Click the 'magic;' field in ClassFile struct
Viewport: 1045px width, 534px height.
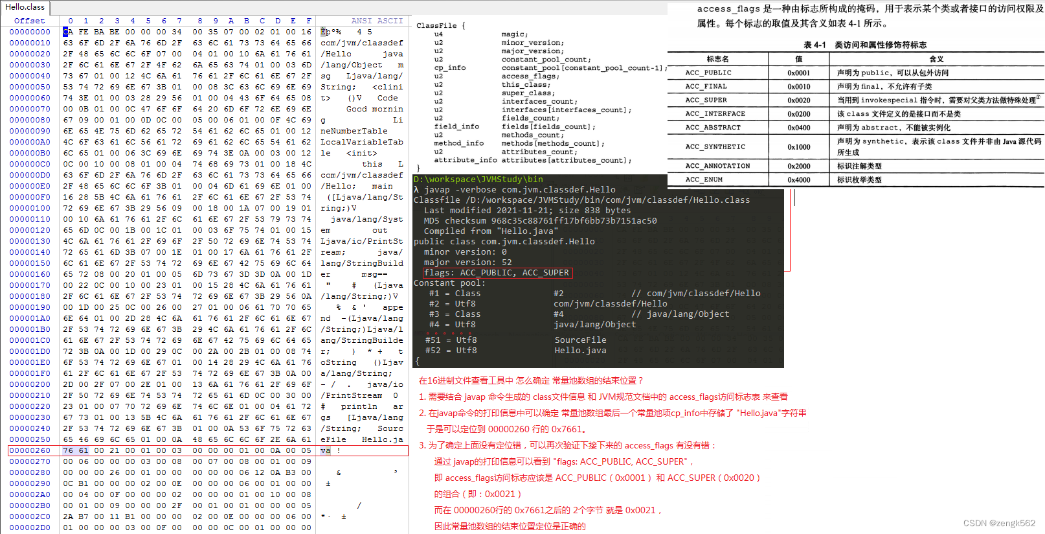click(x=515, y=34)
